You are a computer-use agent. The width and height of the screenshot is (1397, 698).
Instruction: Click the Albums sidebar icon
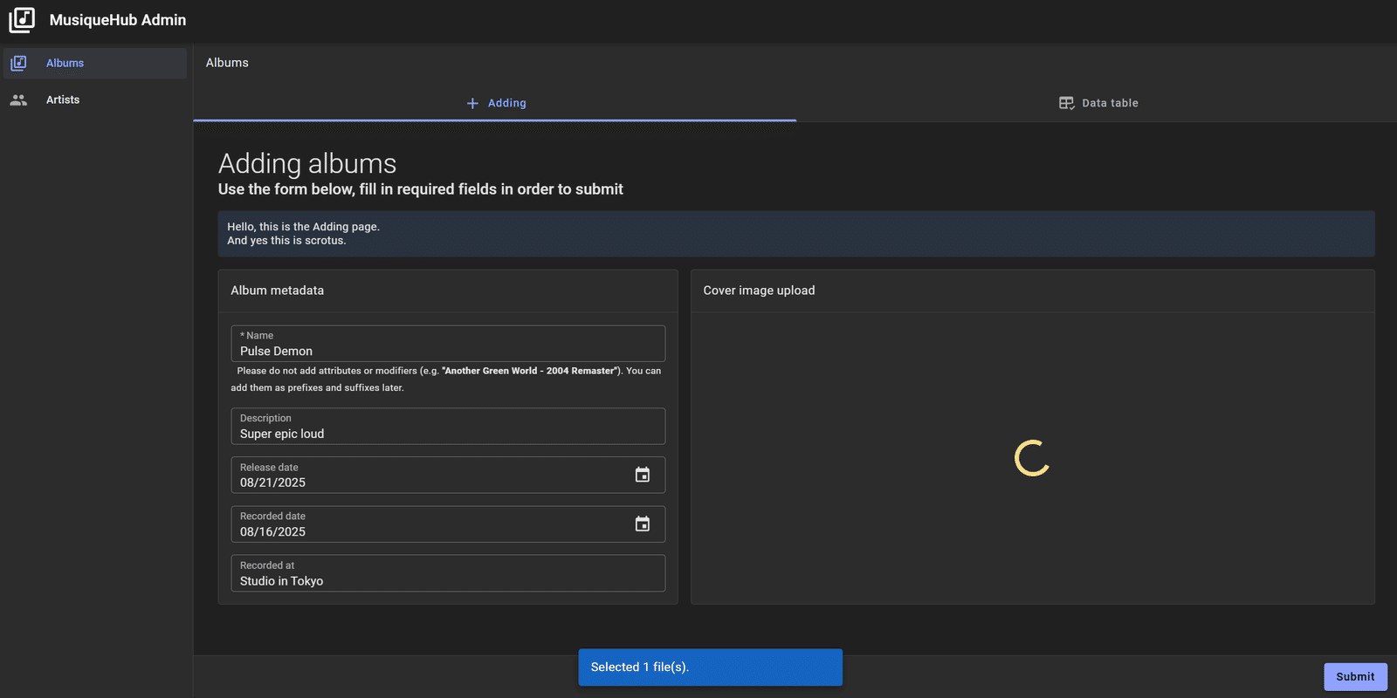18,63
